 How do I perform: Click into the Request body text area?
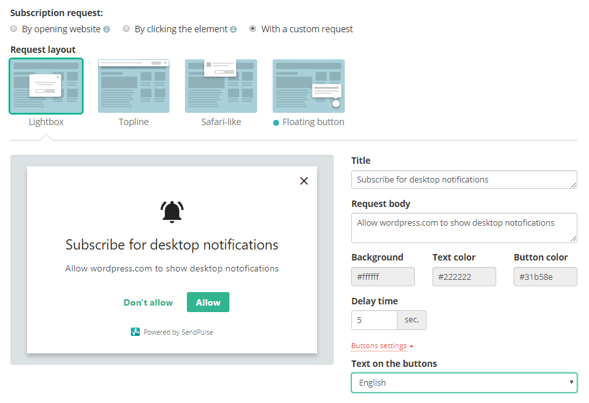[x=464, y=228]
